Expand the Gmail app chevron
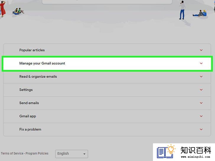Image resolution: width=215 pixels, height=161 pixels. (x=201, y=116)
